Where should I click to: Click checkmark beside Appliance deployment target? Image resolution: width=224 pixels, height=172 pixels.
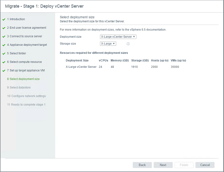tap(4, 45)
